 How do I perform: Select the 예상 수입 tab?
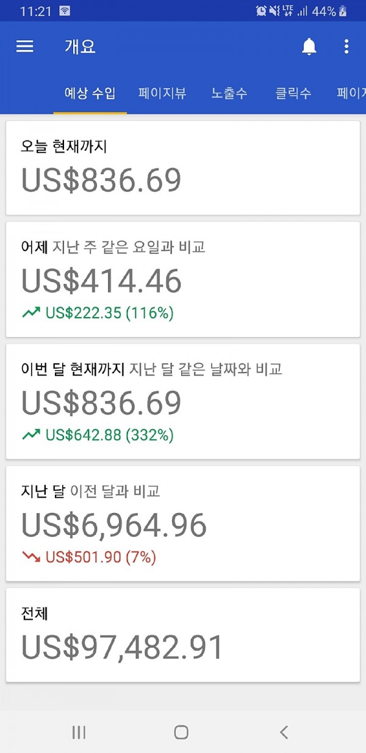tap(90, 93)
